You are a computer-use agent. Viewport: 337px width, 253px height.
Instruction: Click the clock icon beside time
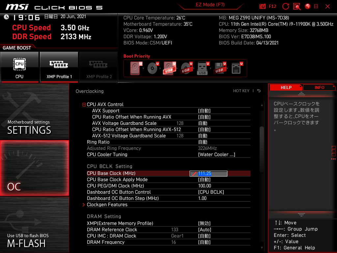point(6,17)
